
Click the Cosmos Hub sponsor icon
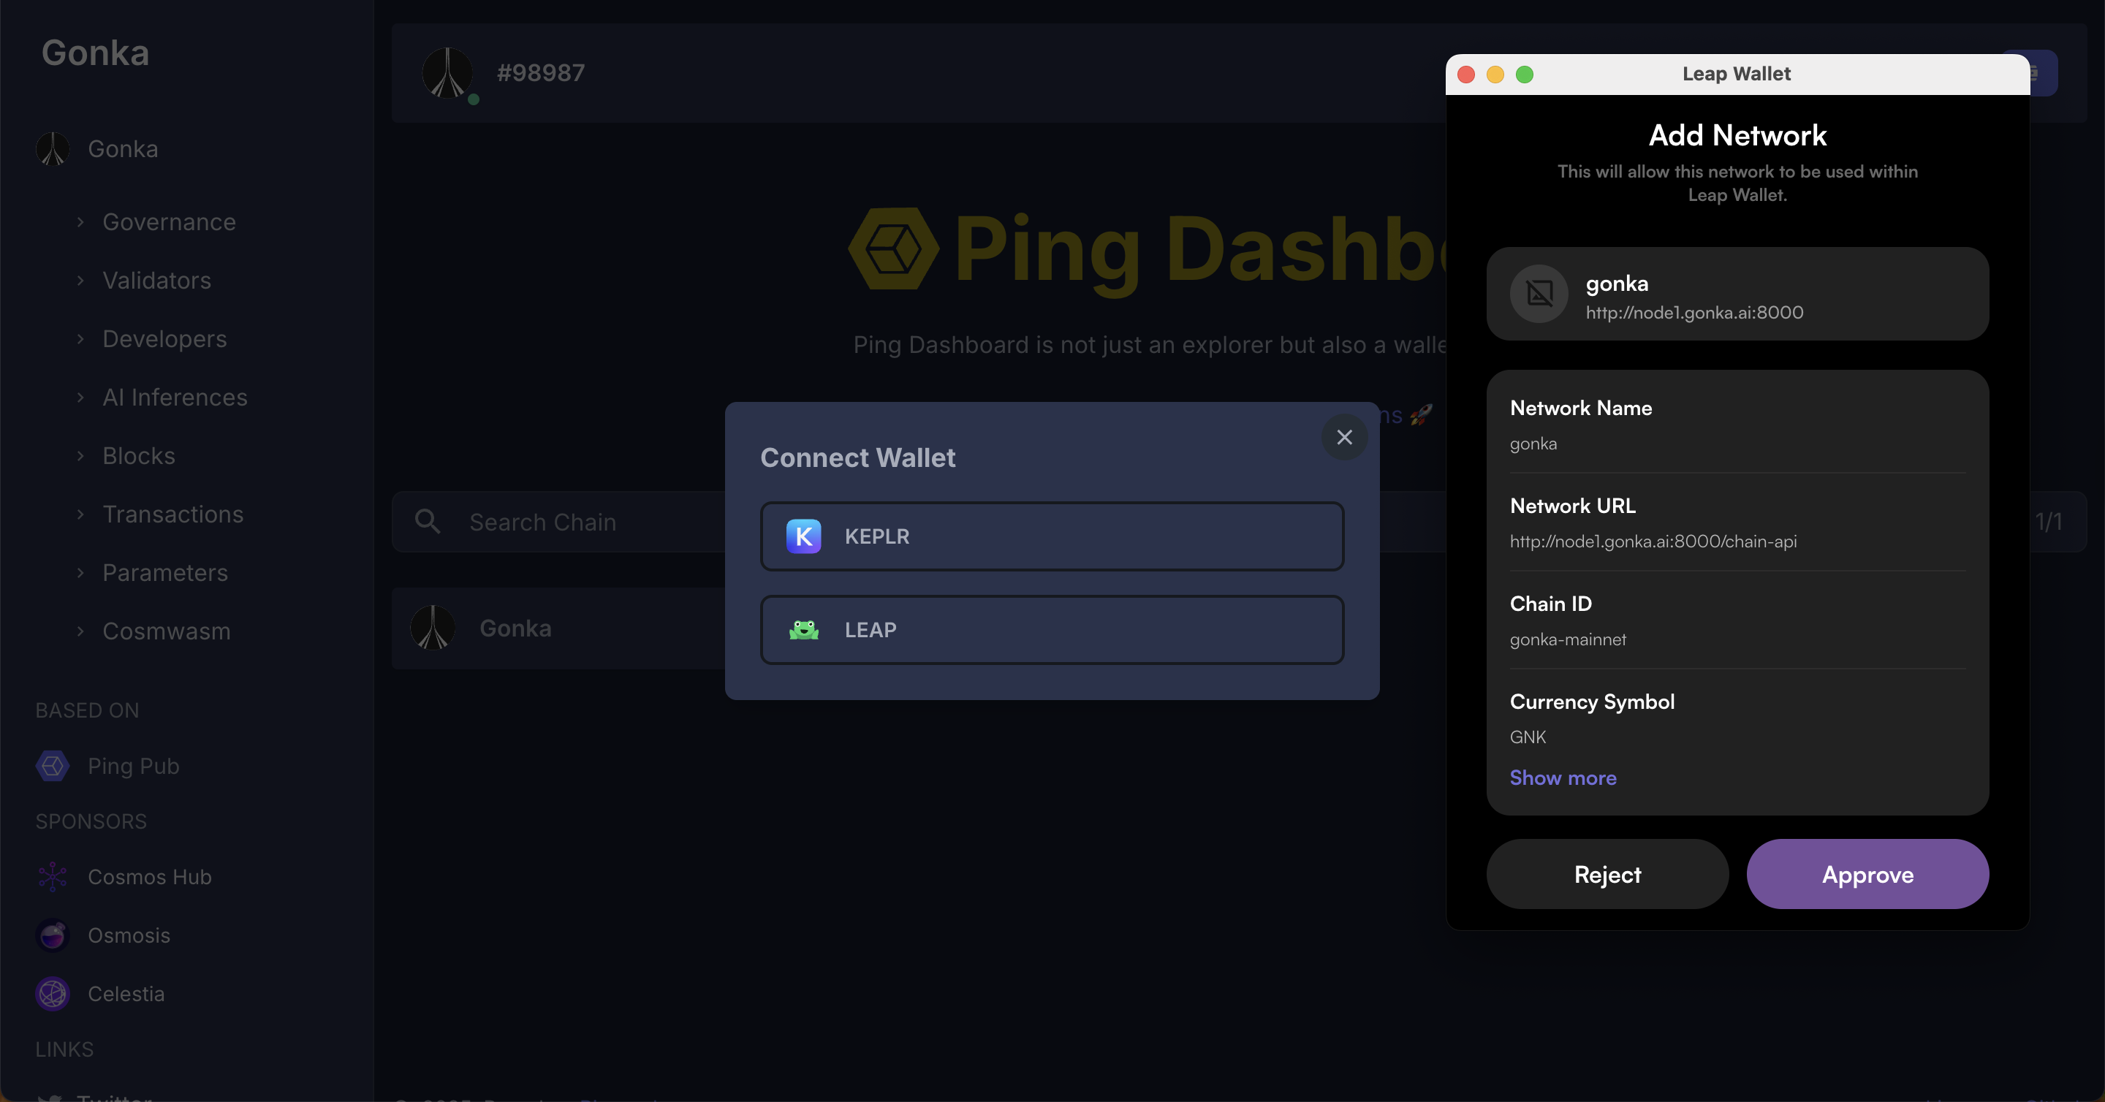pyautogui.click(x=53, y=876)
